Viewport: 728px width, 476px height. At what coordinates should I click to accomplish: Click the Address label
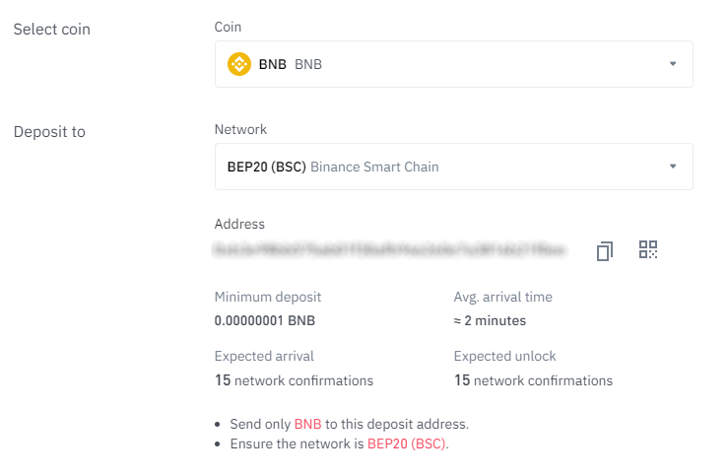click(239, 225)
